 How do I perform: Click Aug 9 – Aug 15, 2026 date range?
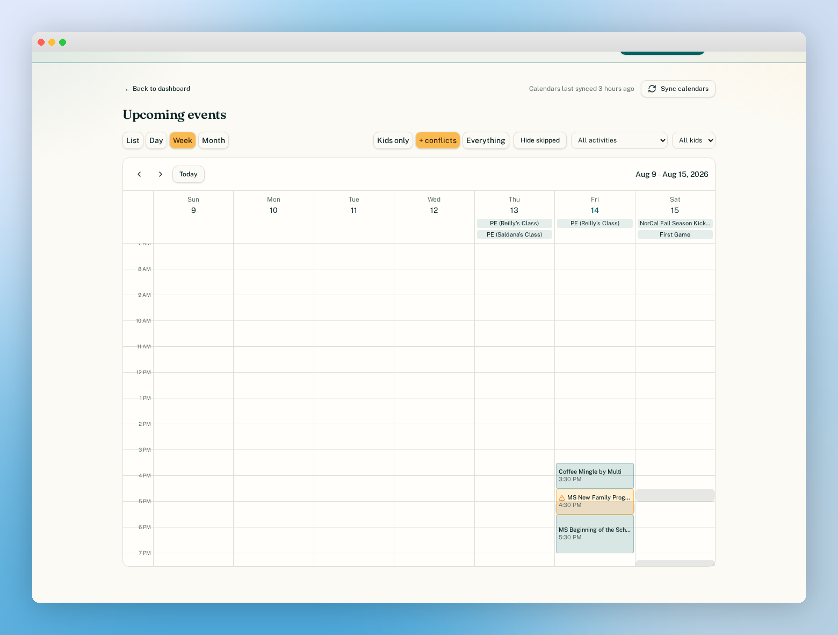click(x=672, y=174)
